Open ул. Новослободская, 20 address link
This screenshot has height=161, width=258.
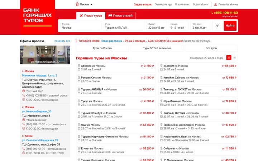37,111
